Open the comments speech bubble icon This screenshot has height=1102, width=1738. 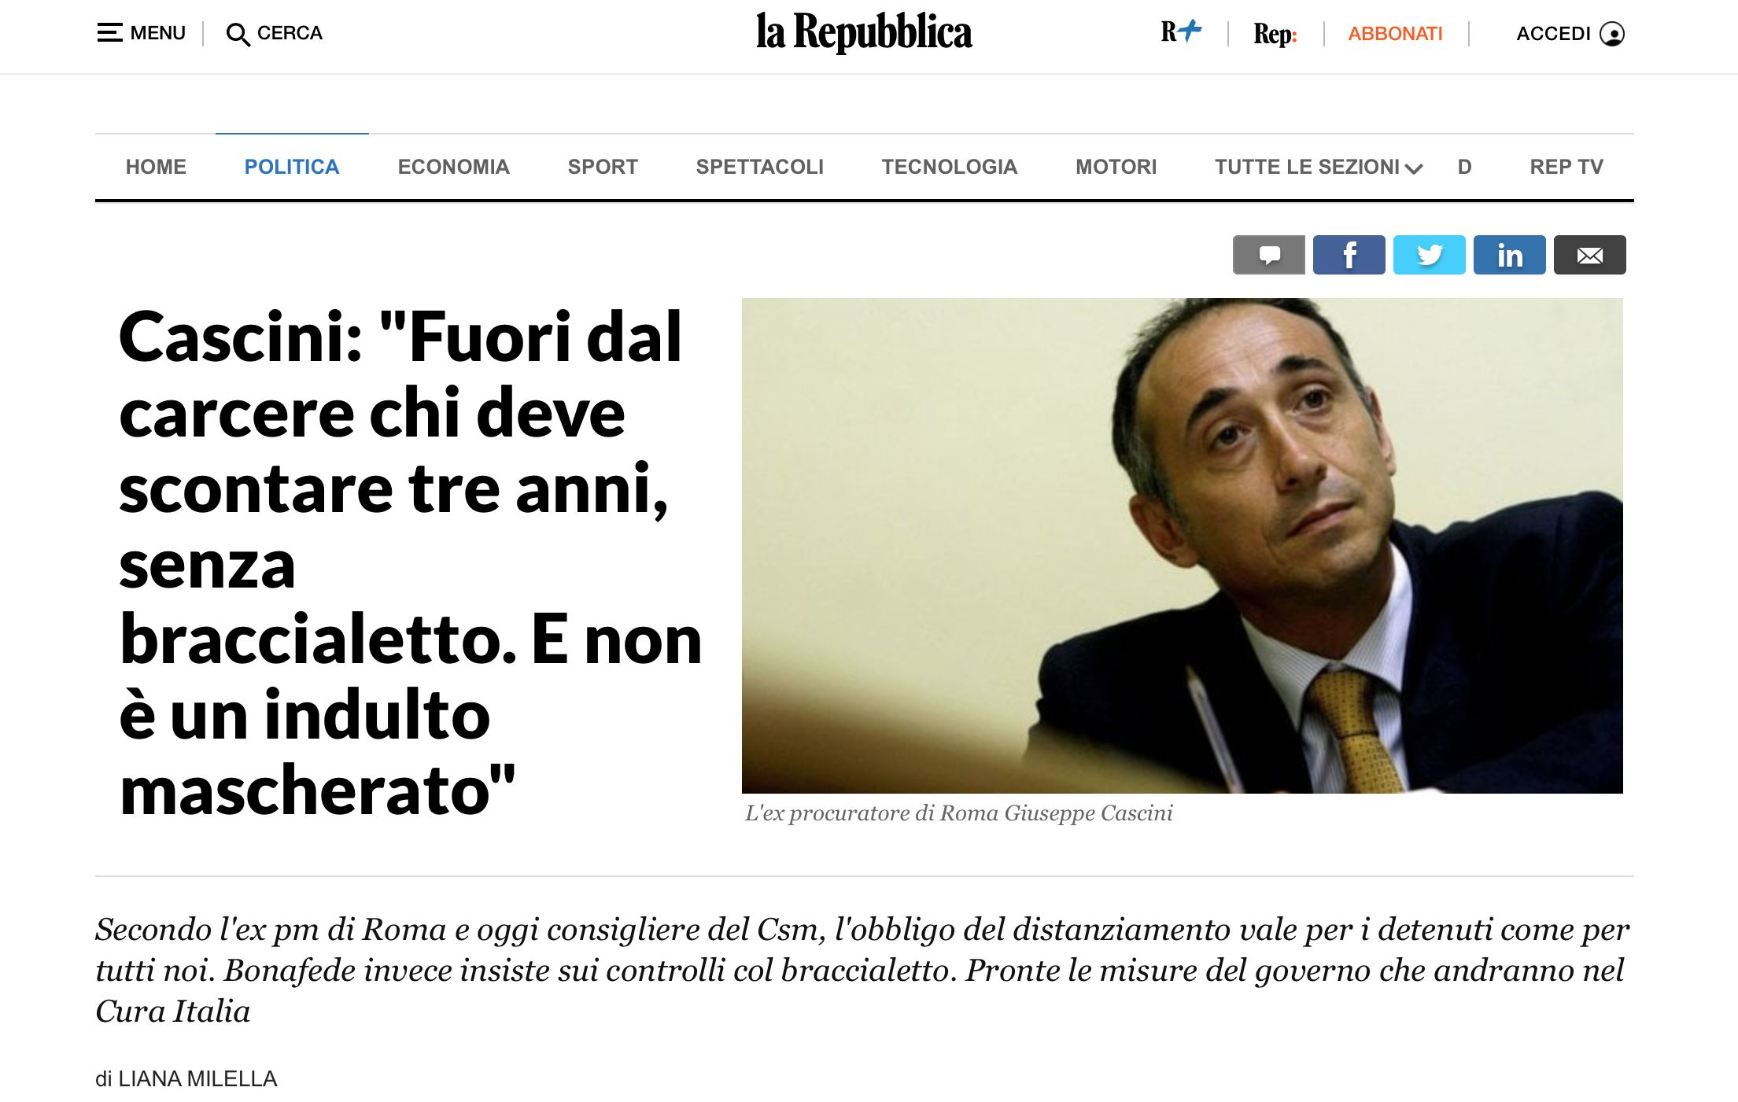pyautogui.click(x=1268, y=255)
